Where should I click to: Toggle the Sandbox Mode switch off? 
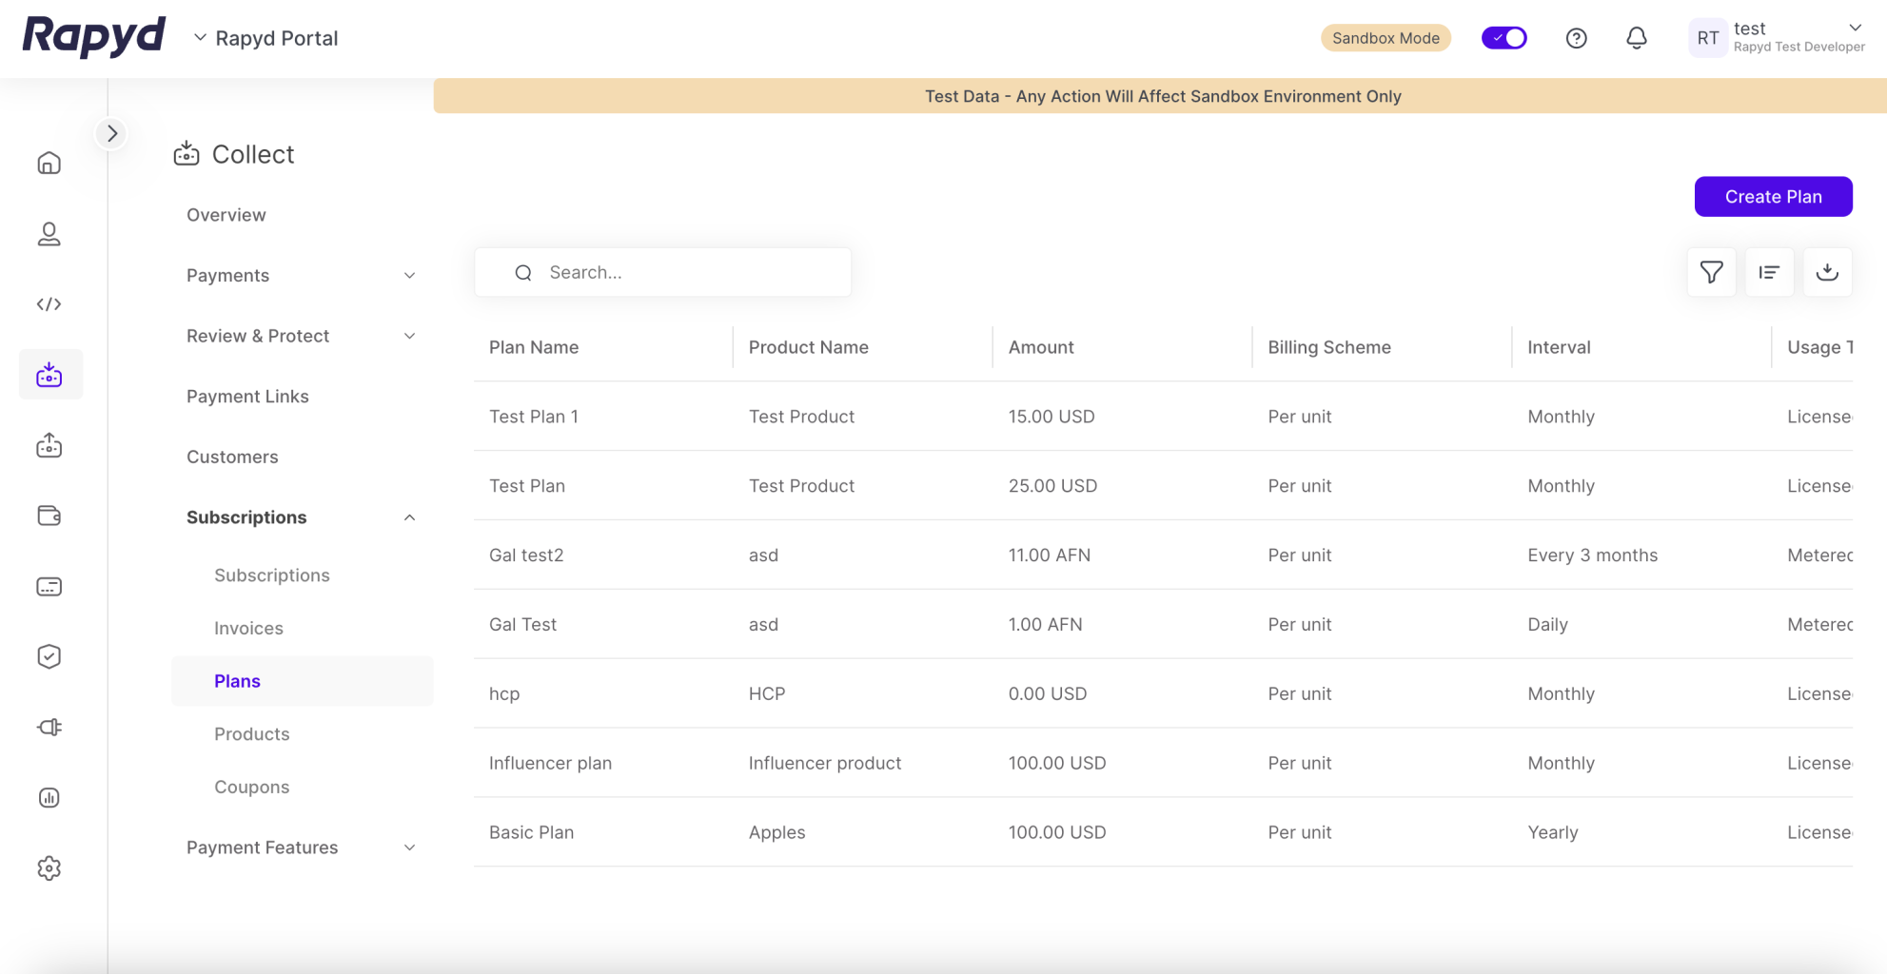tap(1504, 38)
